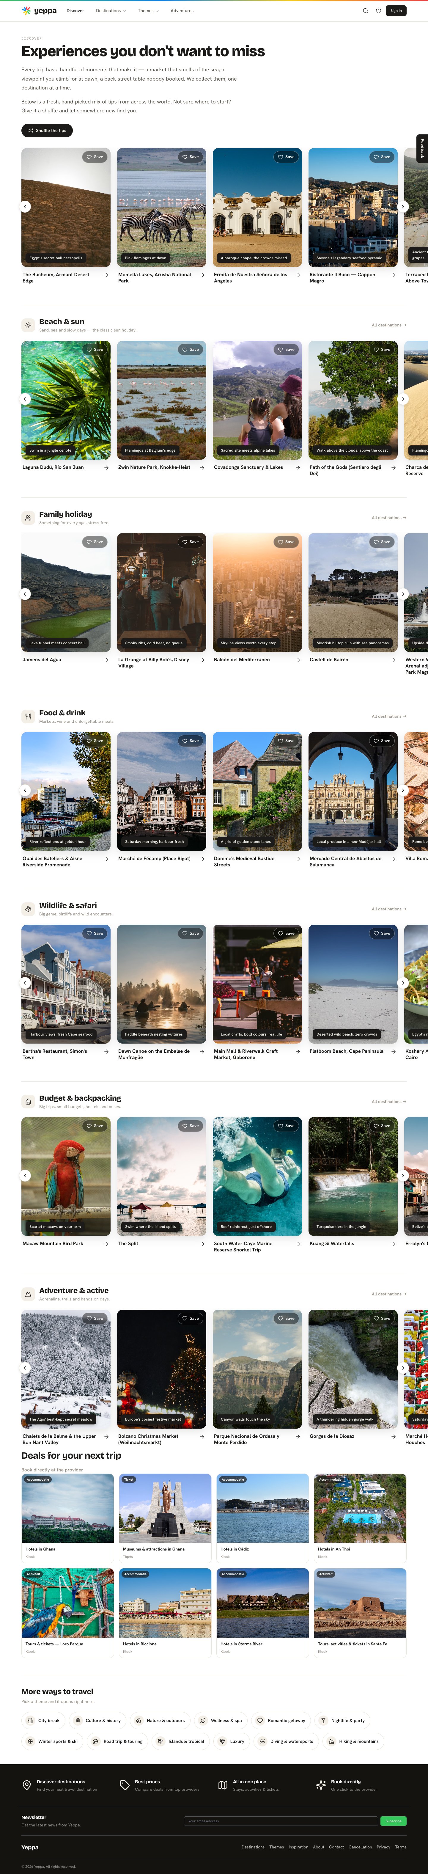Screen dimensions: 428x1874
Task: Advance the Family holiday carousel to the right
Action: (403, 594)
